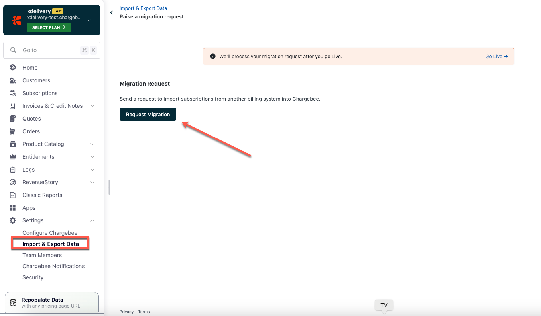Open Chargebee Notifications settings entry
Viewport: 541px width, 316px height.
click(53, 266)
